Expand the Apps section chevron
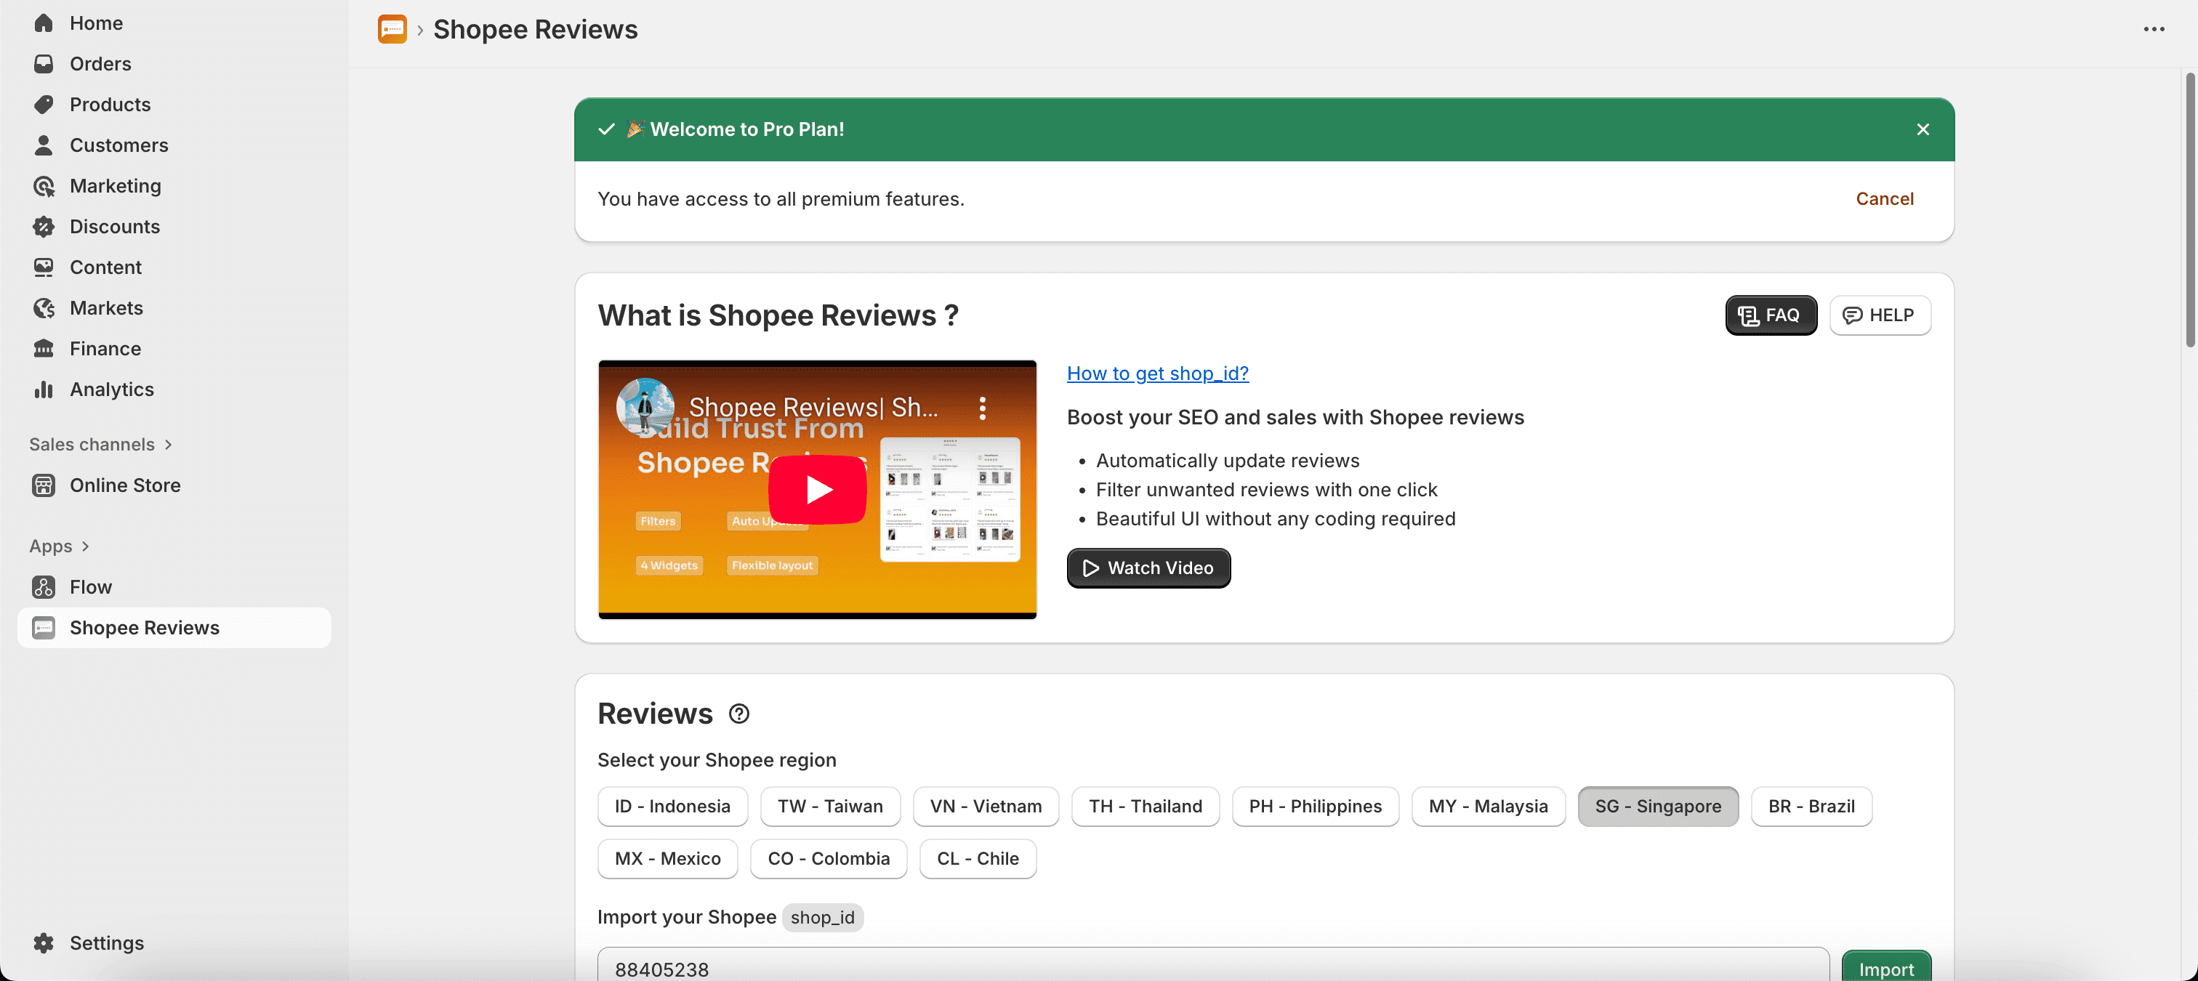Viewport: 2198px width, 981px height. [x=84, y=546]
